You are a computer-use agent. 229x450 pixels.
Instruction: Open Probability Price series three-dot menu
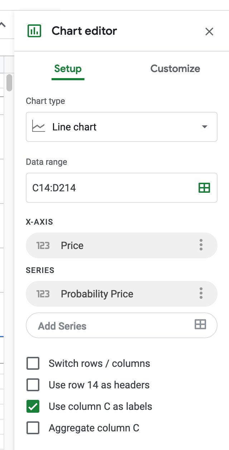point(201,294)
